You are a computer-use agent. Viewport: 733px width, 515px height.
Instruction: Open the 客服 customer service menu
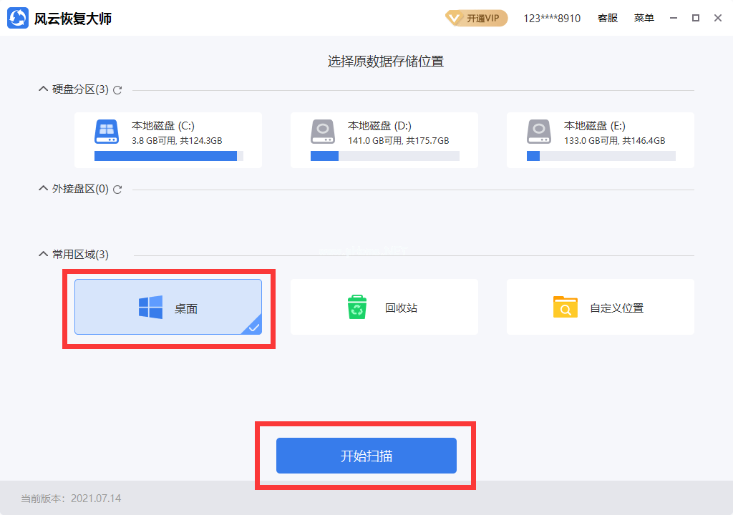[x=607, y=18]
